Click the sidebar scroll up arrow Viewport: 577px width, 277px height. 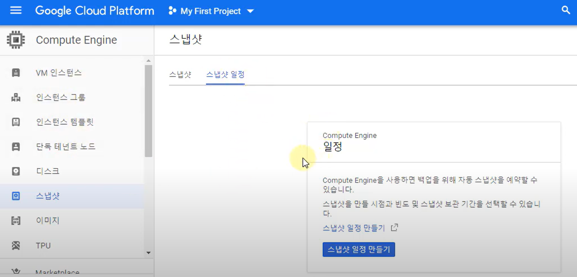point(148,61)
